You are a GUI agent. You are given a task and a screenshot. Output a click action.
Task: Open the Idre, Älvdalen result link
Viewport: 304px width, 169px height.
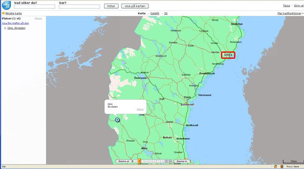(x=16, y=28)
